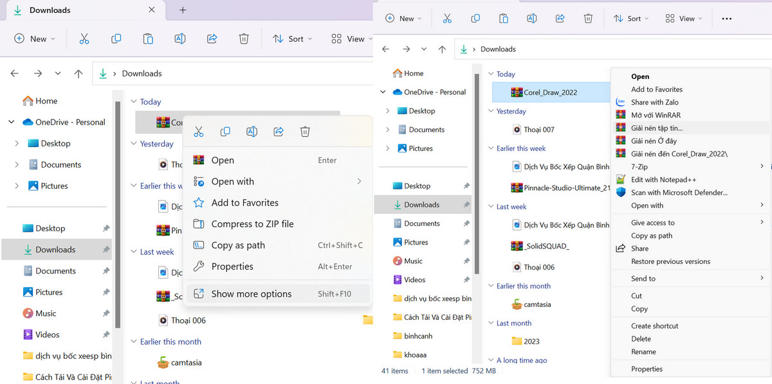
Task: Click Scan with Microsoft Defender
Action: (679, 192)
